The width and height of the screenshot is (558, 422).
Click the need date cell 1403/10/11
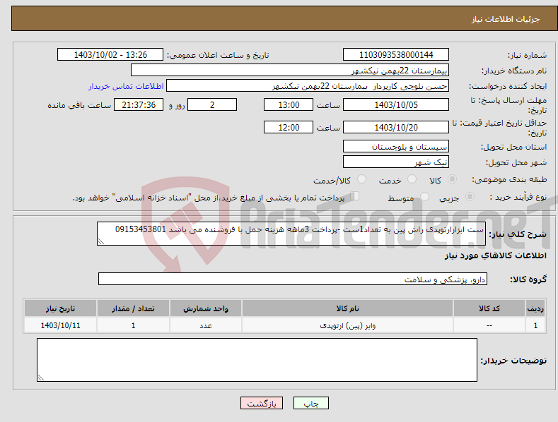click(x=60, y=325)
